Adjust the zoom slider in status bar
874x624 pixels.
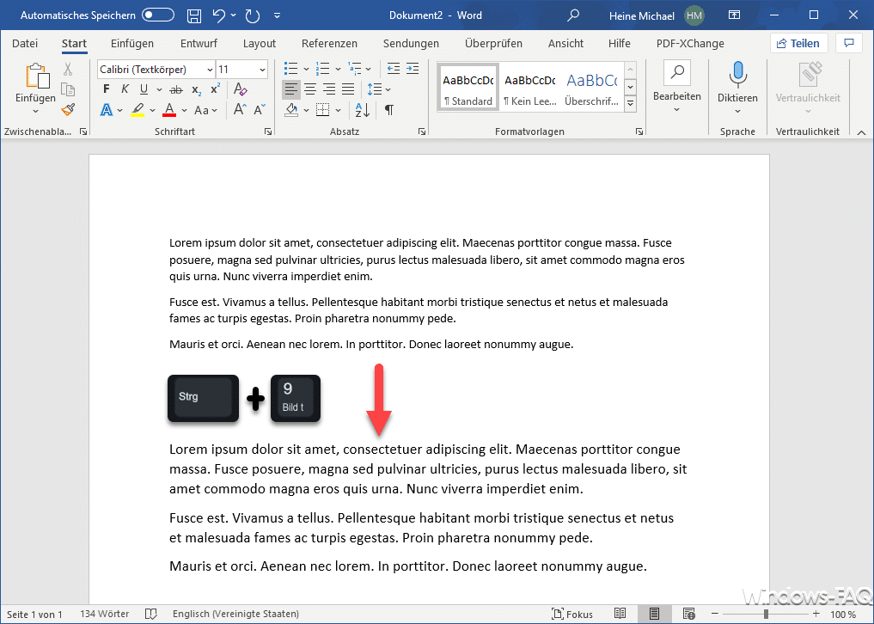(766, 614)
